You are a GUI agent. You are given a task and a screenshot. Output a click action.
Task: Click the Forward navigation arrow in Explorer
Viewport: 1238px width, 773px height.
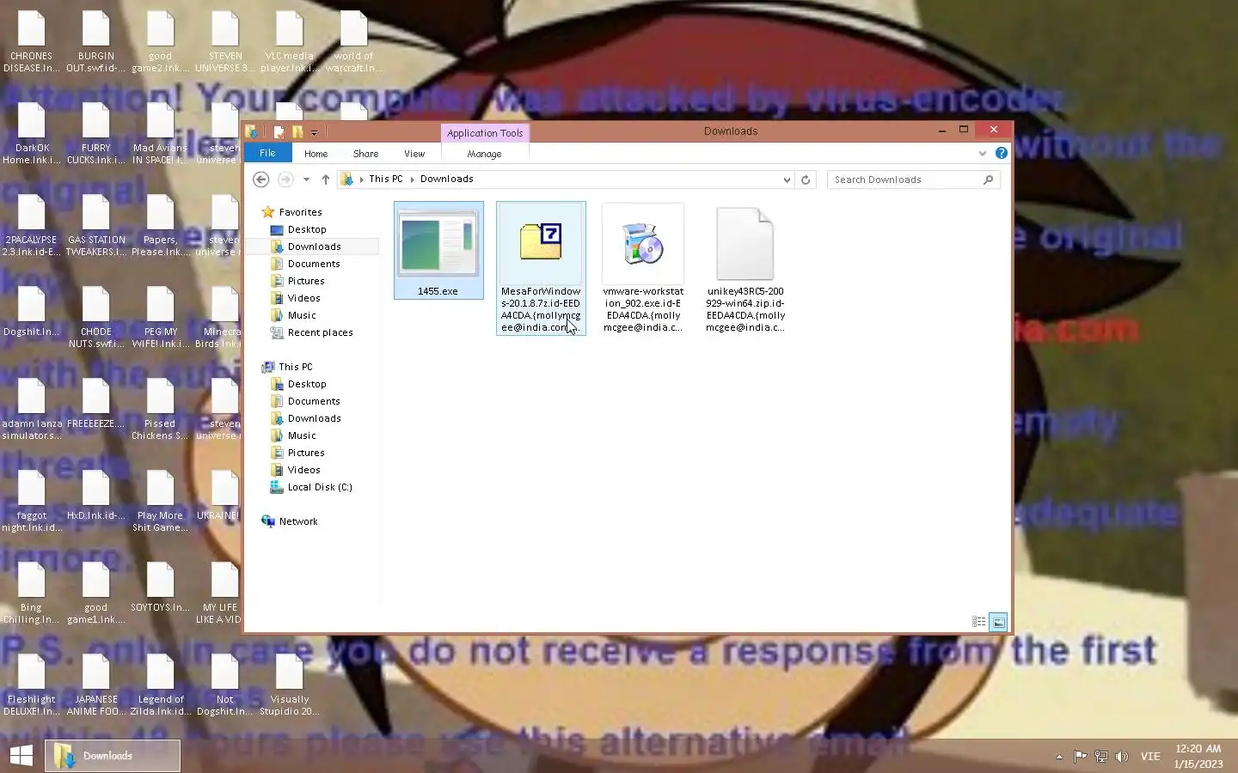285,180
